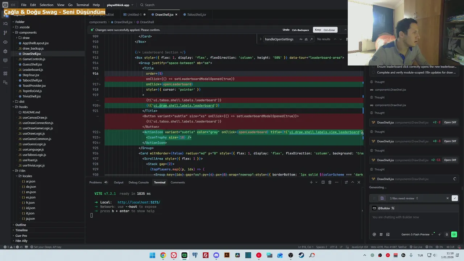
Task: Click Ln 916, Col 1 in status bar
Action: [x=305, y=247]
